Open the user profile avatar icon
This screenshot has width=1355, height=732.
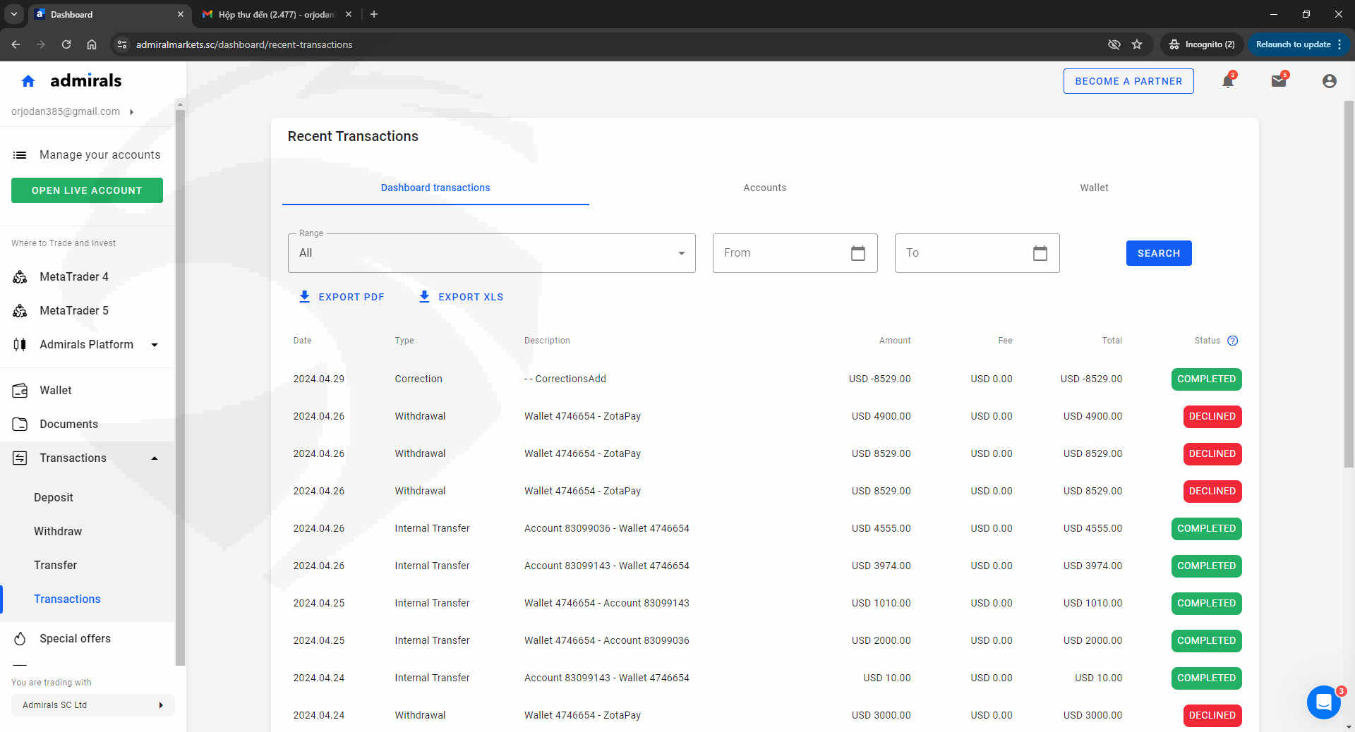tap(1330, 81)
